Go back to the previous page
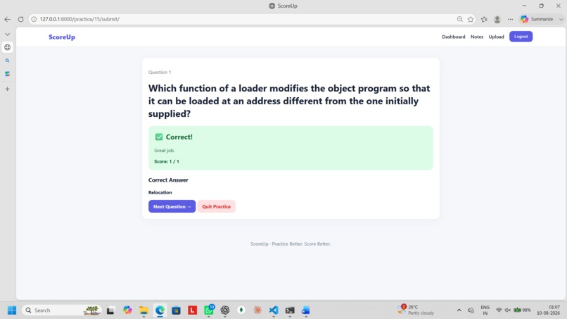The height and width of the screenshot is (319, 567). click(x=8, y=19)
